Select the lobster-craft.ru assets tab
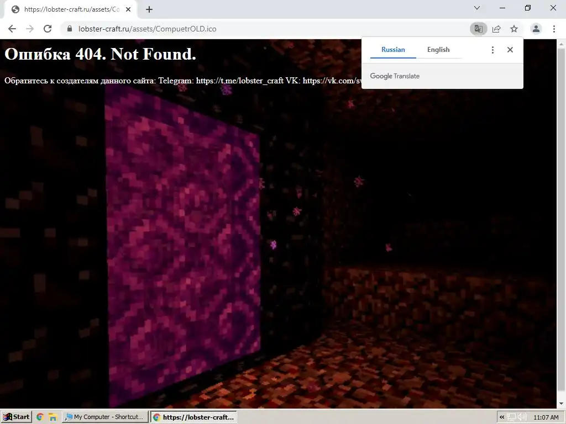Screen dimensions: 566x424 click(71, 9)
